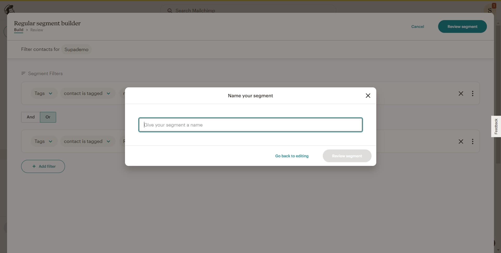Expand the contact is tagged dropdown
The image size is (501, 253).
[x=87, y=93]
